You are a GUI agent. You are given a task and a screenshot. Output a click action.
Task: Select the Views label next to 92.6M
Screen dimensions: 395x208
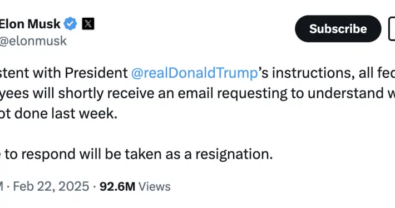coord(155,187)
